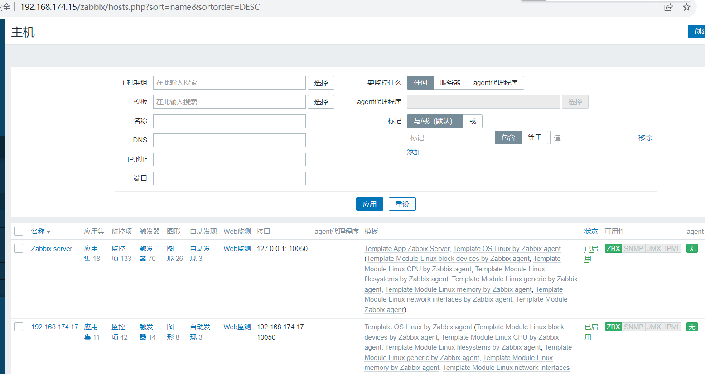Open 图形 26 for Zabbix server
The image size is (705, 374).
point(175,254)
